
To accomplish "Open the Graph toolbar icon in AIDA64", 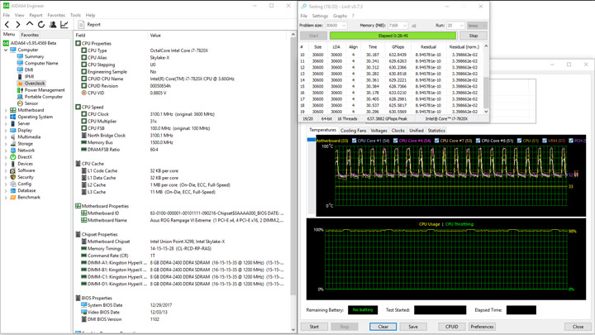I will click(64, 24).
